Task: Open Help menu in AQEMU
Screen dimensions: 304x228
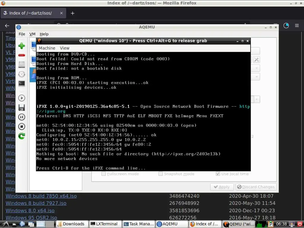Action: coord(44,34)
